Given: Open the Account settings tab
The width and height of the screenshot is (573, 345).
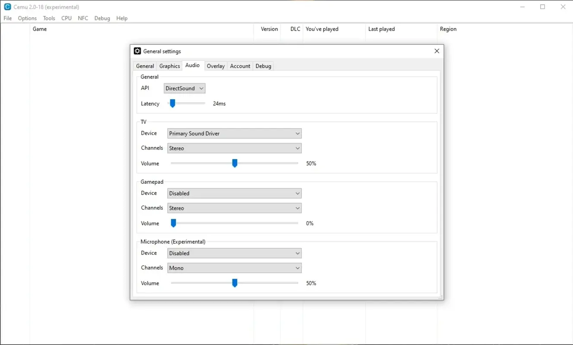Looking at the screenshot, I should (240, 66).
